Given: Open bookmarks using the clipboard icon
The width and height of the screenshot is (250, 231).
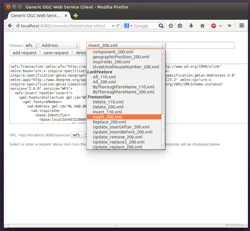Looking at the screenshot, I should pos(180,26).
